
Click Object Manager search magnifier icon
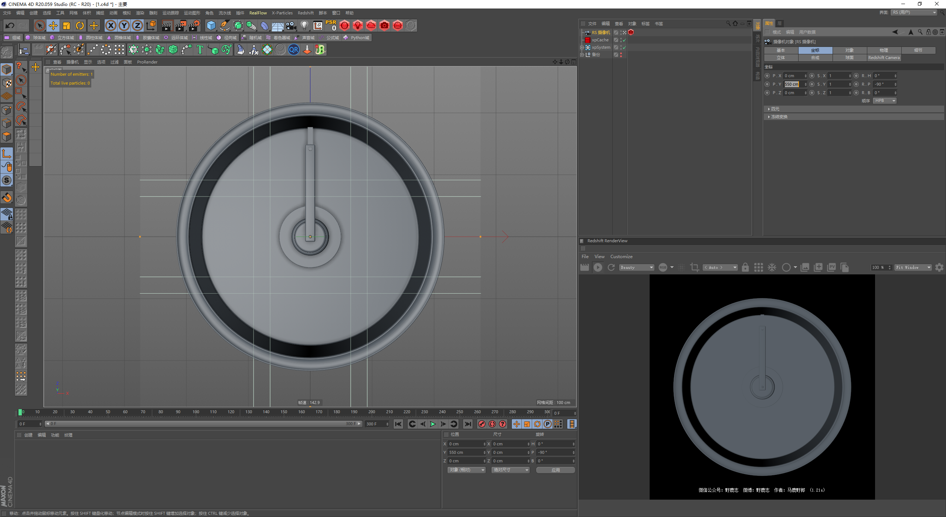(x=728, y=23)
